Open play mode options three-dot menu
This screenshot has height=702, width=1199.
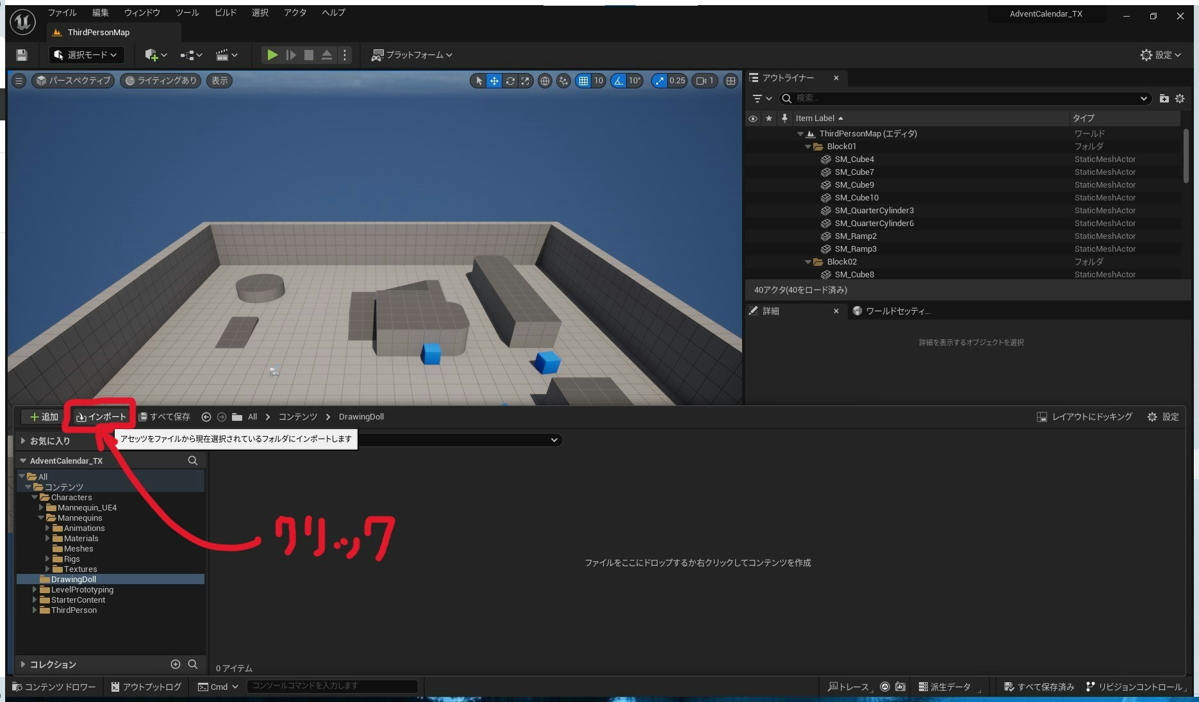coord(345,55)
